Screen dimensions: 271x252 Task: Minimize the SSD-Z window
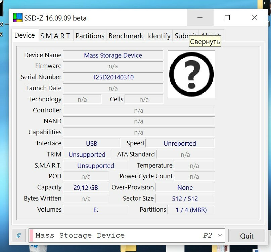[200, 18]
